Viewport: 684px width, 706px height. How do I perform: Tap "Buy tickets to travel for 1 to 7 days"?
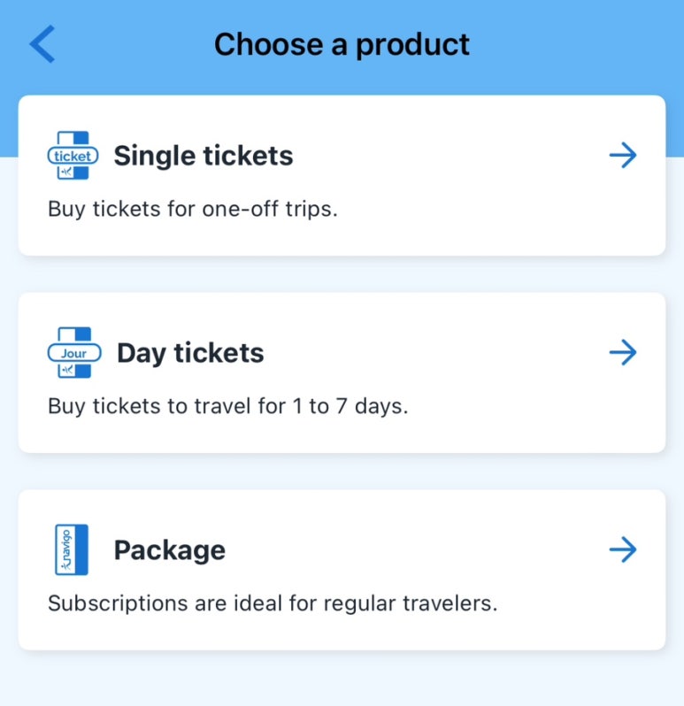(x=227, y=407)
